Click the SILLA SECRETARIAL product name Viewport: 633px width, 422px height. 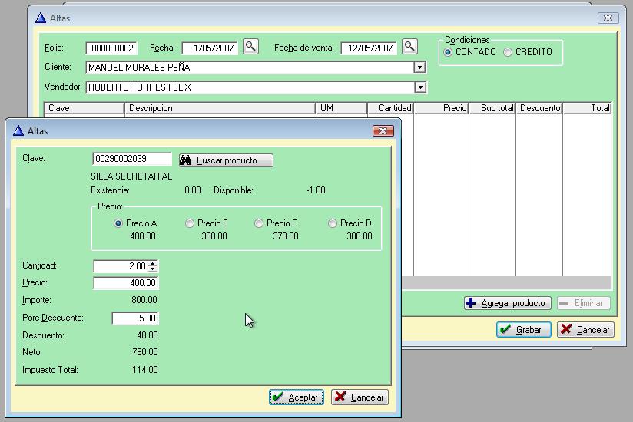131,176
